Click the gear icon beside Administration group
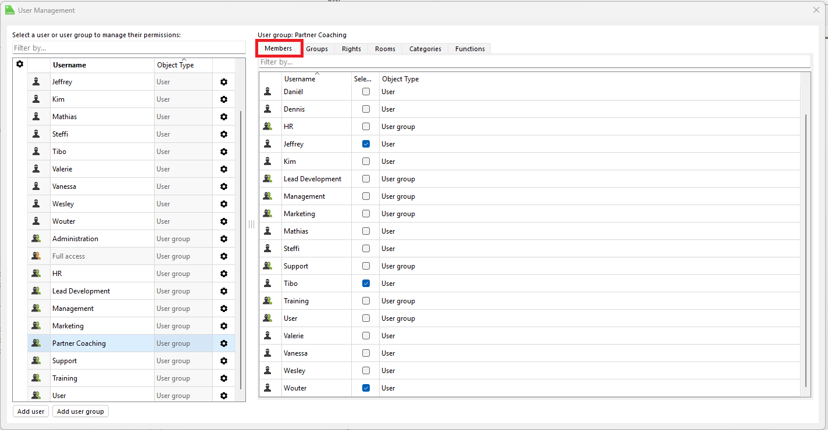The width and height of the screenshot is (828, 430). [x=224, y=239]
